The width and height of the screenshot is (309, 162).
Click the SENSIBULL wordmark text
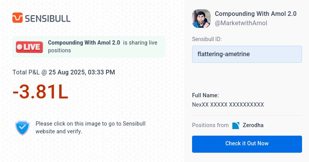[48, 19]
